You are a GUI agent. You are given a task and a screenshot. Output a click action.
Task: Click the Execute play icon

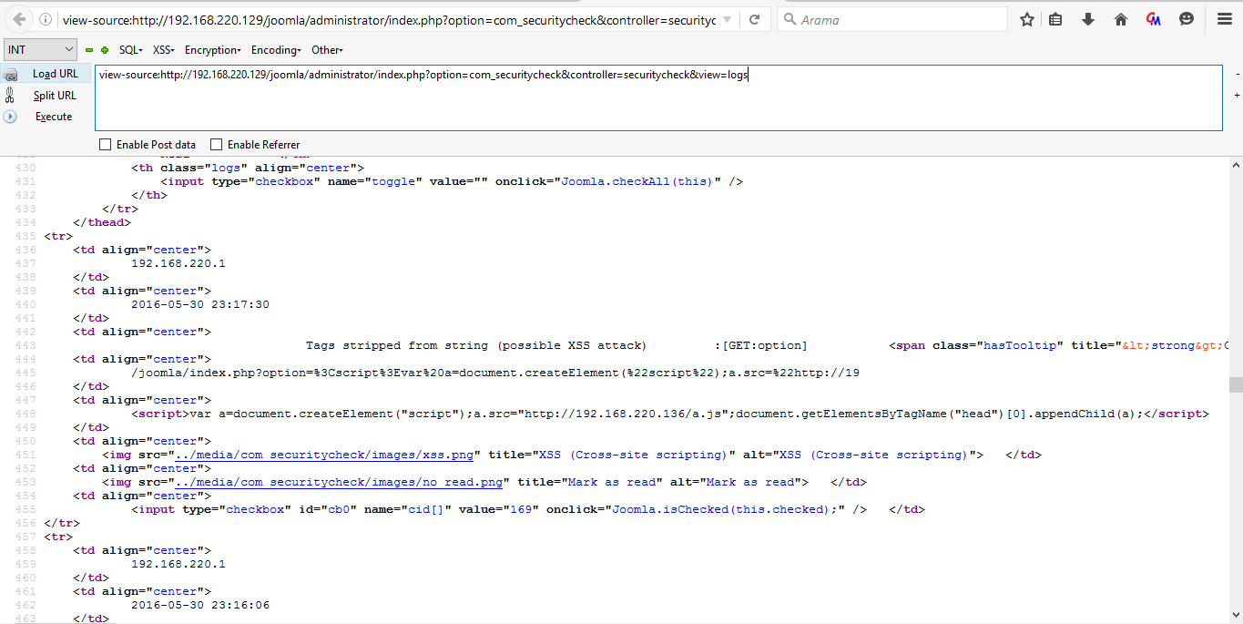10,117
